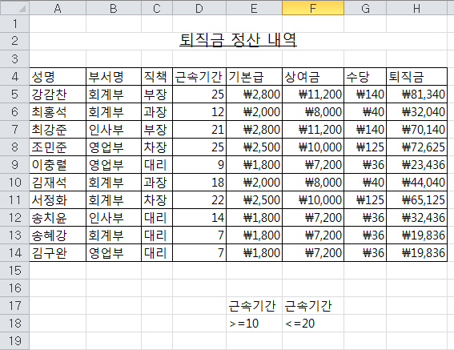454x350 pixels.
Task: Click the title 퇴직금 정산 내역
Action: coord(238,40)
